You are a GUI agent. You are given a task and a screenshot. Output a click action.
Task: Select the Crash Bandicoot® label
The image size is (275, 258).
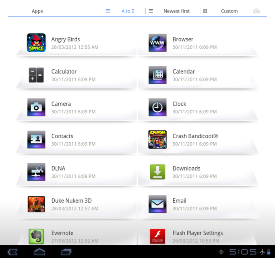pos(195,136)
